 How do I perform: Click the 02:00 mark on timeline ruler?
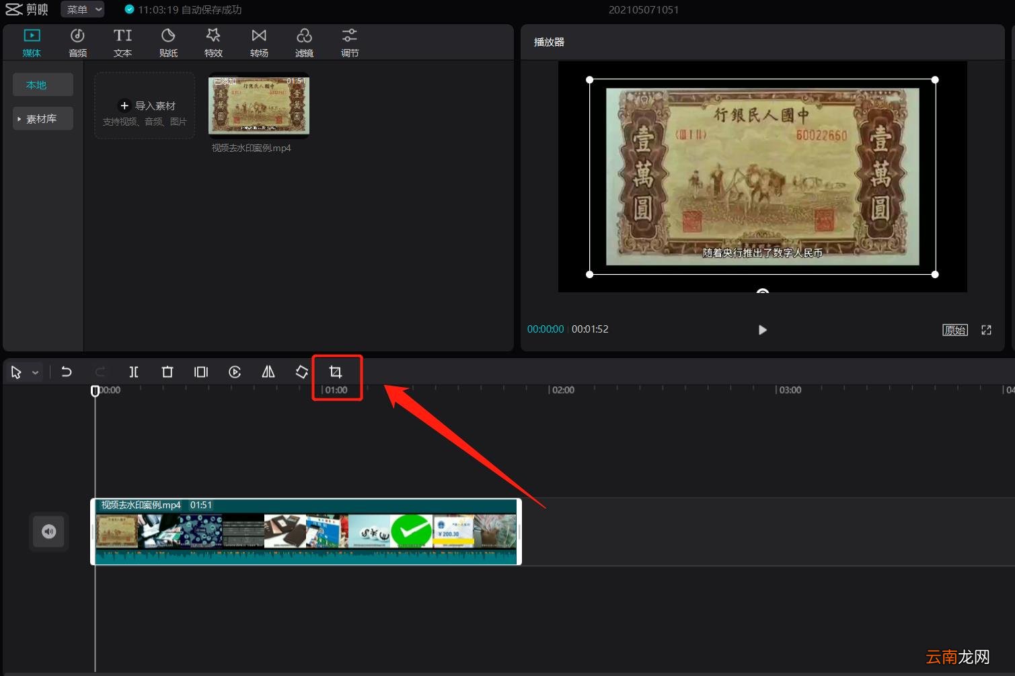[x=562, y=390]
